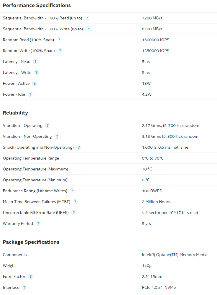Show info for Power - Idle
Screen dimensions: 217x295
coord(30,94)
